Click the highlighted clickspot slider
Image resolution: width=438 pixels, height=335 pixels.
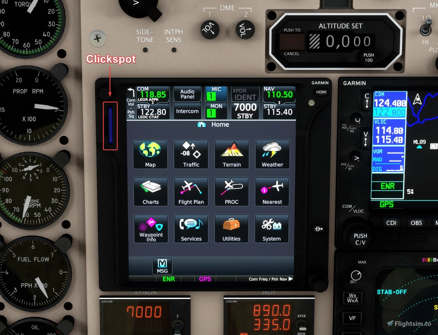pos(110,125)
